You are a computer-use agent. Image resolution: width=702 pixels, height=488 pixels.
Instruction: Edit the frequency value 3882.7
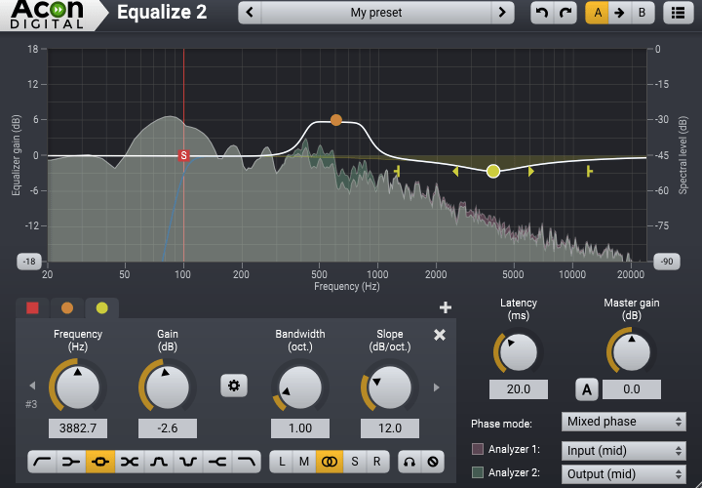(x=78, y=428)
